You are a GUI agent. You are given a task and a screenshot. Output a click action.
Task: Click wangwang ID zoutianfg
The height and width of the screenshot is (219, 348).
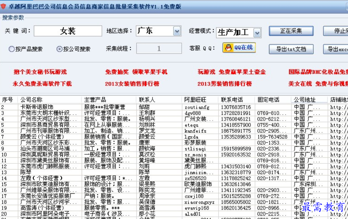click(x=197, y=107)
